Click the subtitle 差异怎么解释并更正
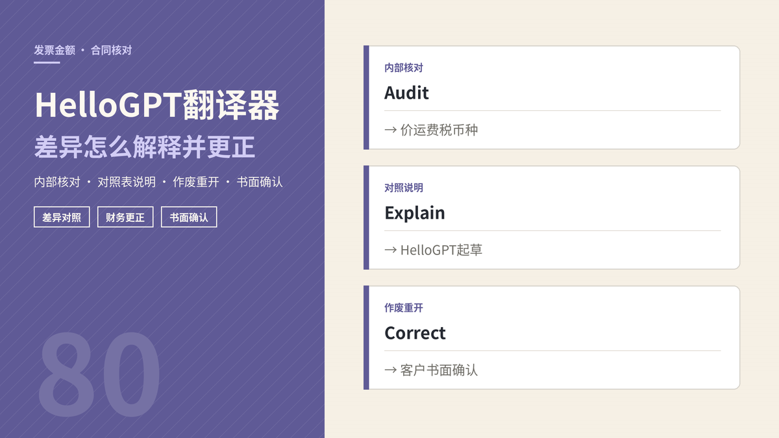The height and width of the screenshot is (438, 779). pos(145,147)
